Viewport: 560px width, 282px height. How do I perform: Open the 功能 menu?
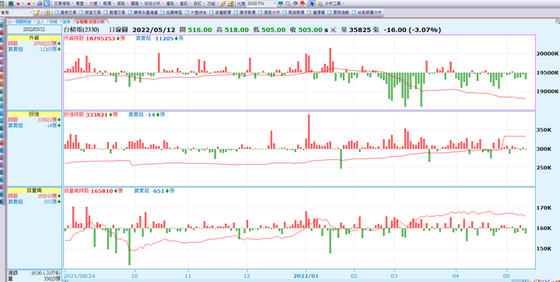(x=211, y=4)
